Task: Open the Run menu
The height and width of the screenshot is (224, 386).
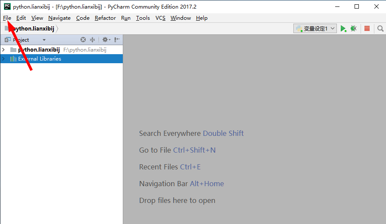Action: pyautogui.click(x=125, y=18)
